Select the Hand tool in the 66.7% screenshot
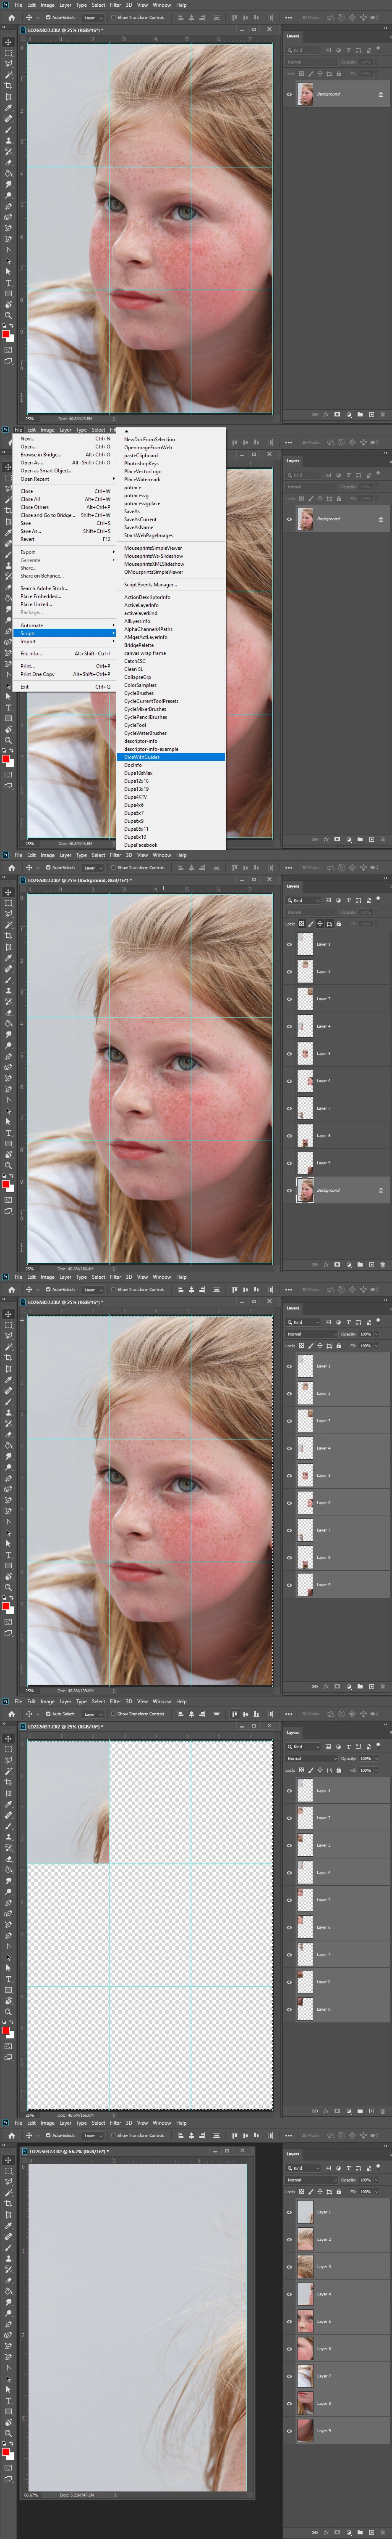This screenshot has width=392, height=2539. tap(8, 2424)
